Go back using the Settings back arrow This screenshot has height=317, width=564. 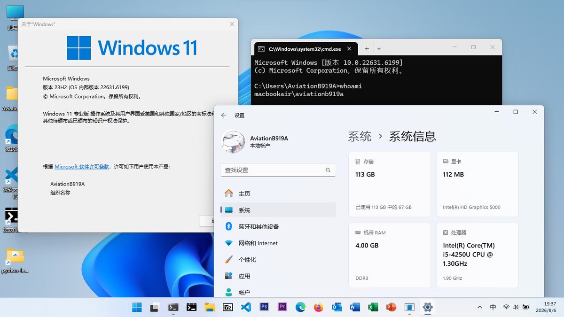(x=224, y=115)
